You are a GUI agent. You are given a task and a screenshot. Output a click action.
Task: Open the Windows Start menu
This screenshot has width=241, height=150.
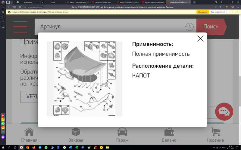(3, 148)
